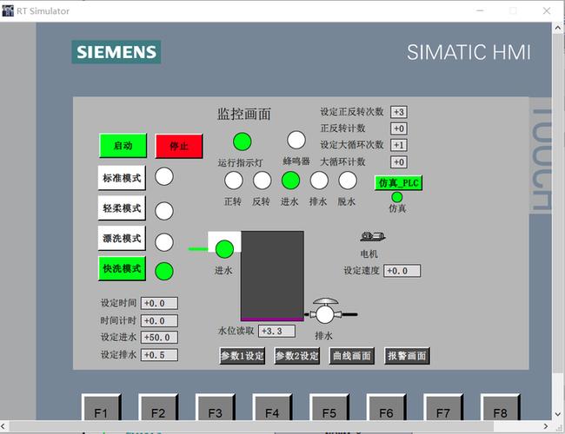Click the 大循环计数 value field

(x=399, y=162)
